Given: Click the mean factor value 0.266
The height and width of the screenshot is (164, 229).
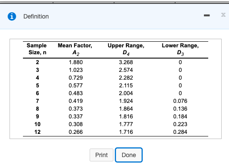Looking at the screenshot, I should coord(76,132).
